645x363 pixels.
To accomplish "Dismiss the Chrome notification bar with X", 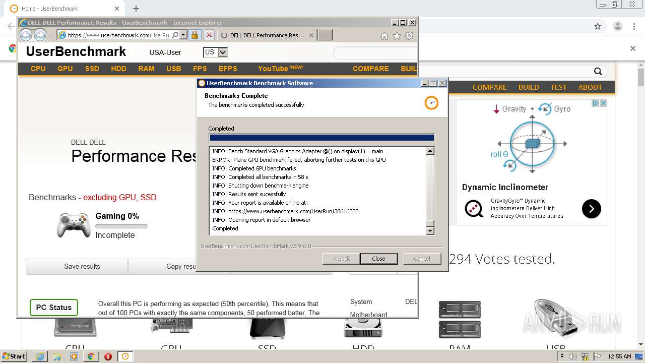I will click(x=633, y=48).
